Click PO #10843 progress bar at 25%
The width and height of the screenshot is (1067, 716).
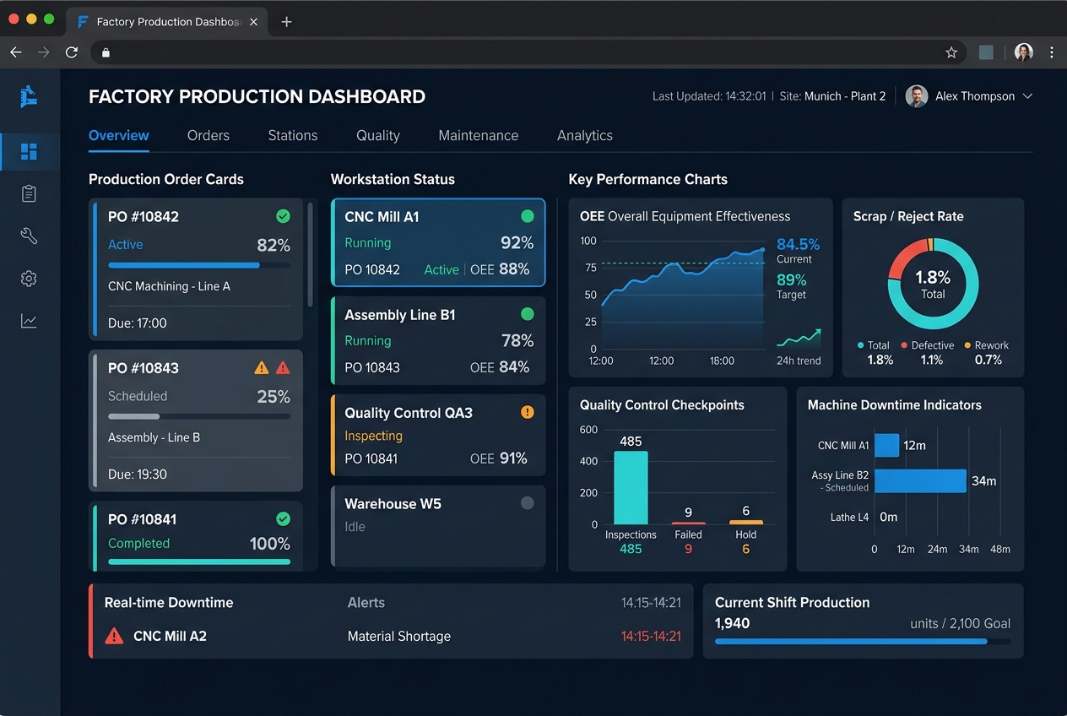click(x=199, y=416)
